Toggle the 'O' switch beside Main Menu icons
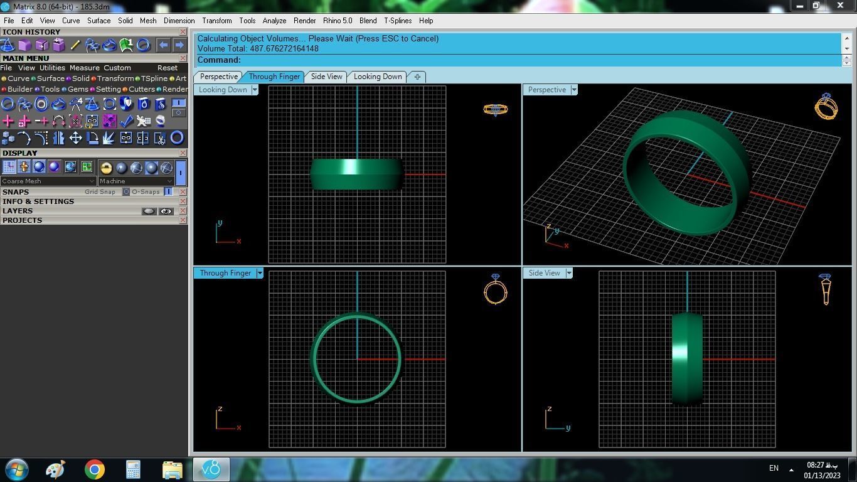857x482 pixels. [178, 113]
